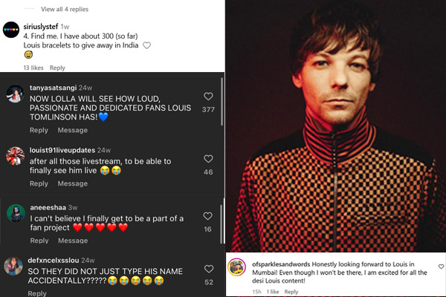
Task: Like ofsparklesandwords comment heart icon
Action: pyautogui.click(x=441, y=267)
